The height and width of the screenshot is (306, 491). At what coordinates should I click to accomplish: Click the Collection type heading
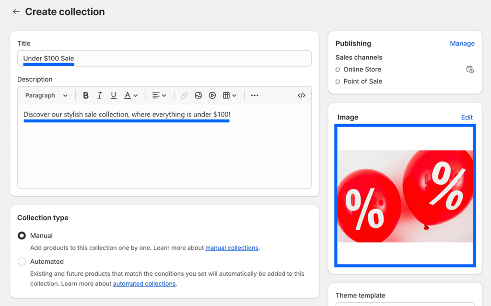point(43,218)
